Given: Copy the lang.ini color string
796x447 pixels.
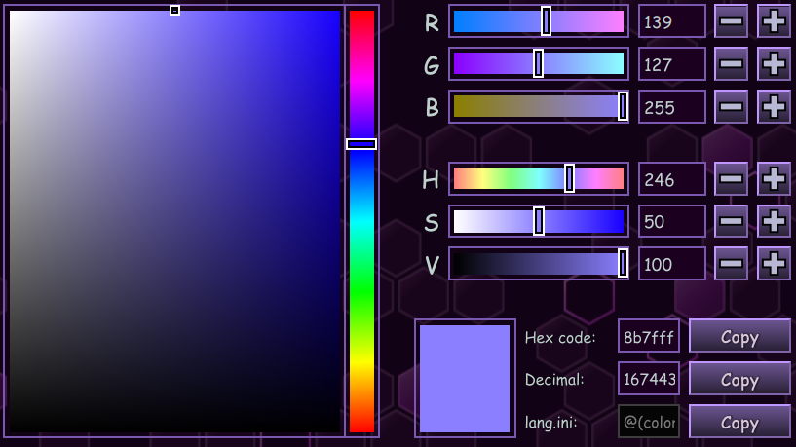Looking at the screenshot, I should [x=739, y=422].
